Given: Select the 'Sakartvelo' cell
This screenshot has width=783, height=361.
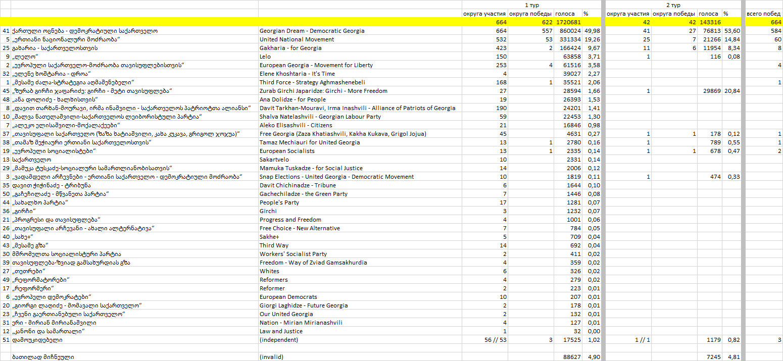Looking at the screenshot, I should 360,160.
